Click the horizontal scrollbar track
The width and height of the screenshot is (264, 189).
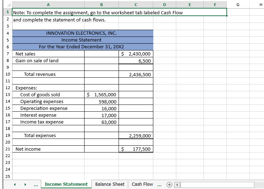[x=217, y=185]
